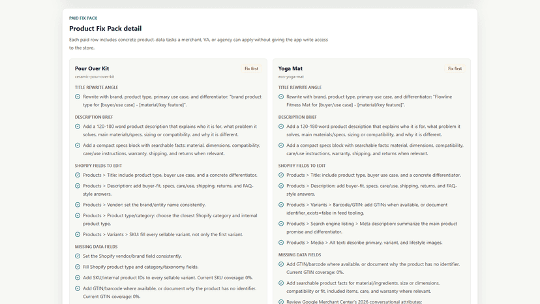Click the 'Fix first' badge on Pour Over Kit
The height and width of the screenshot is (304, 540).
tap(251, 68)
